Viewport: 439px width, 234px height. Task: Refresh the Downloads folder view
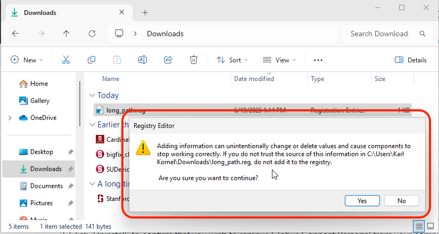pyautogui.click(x=92, y=34)
